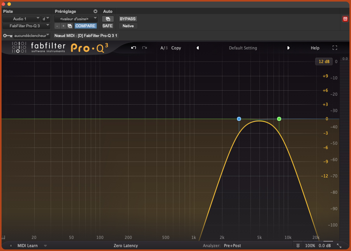Enable the MIDI Learn toggle indicator
351x251 pixels.
11,246
